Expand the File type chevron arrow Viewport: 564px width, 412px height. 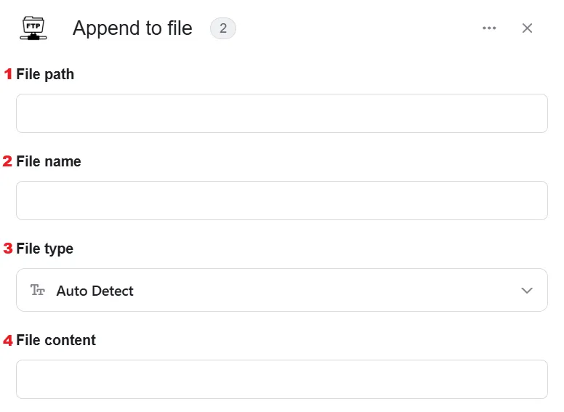click(x=527, y=290)
